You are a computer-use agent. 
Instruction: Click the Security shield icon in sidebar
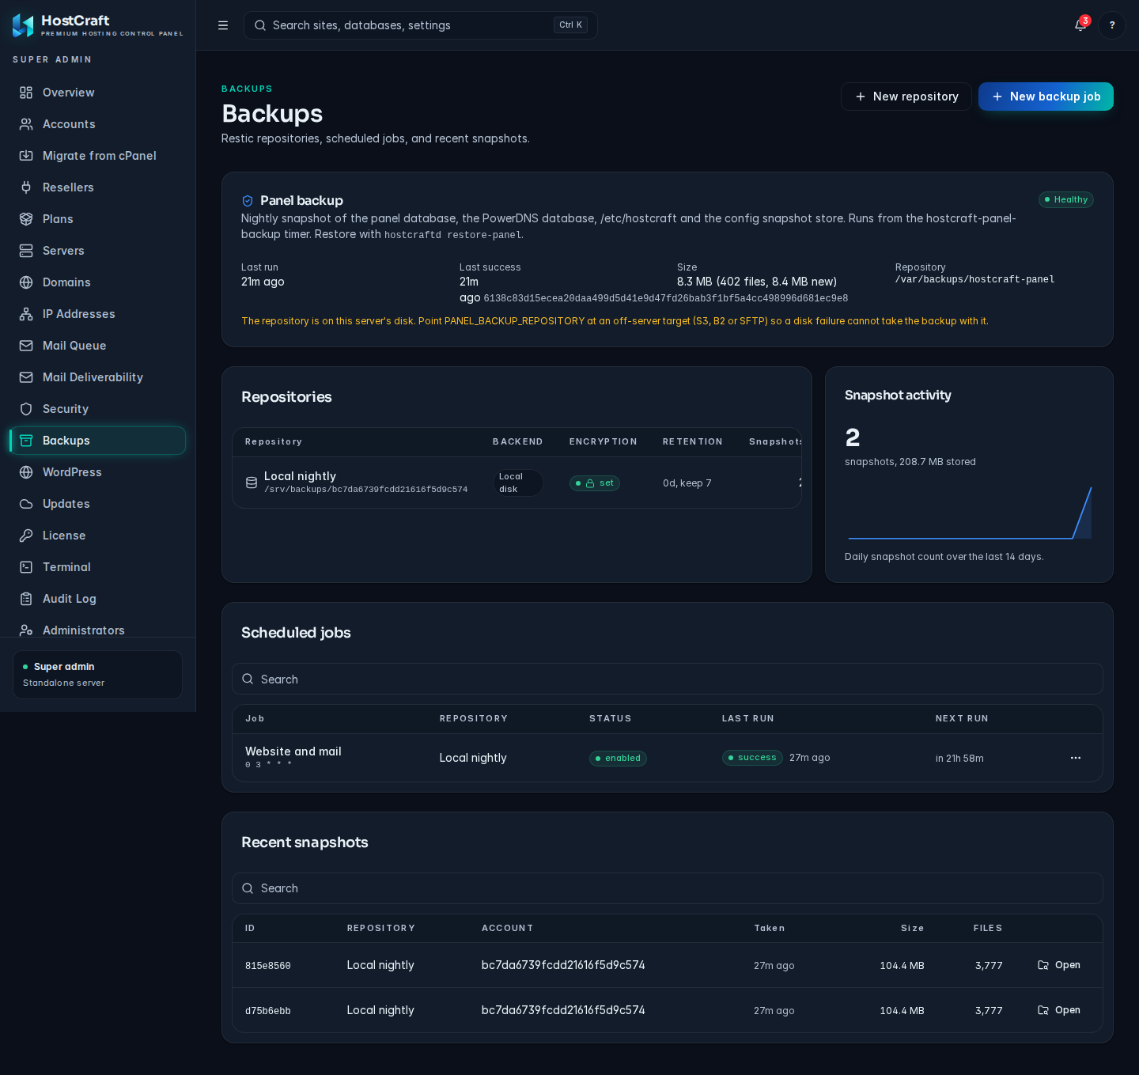pos(26,409)
